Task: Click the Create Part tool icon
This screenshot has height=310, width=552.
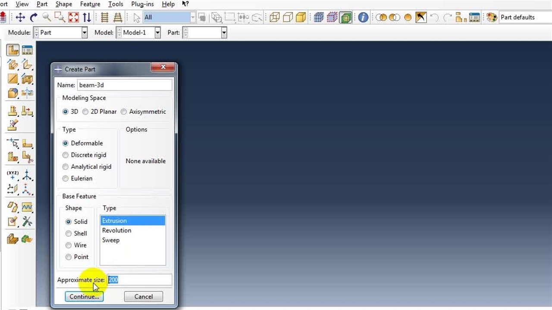Action: pyautogui.click(x=13, y=50)
